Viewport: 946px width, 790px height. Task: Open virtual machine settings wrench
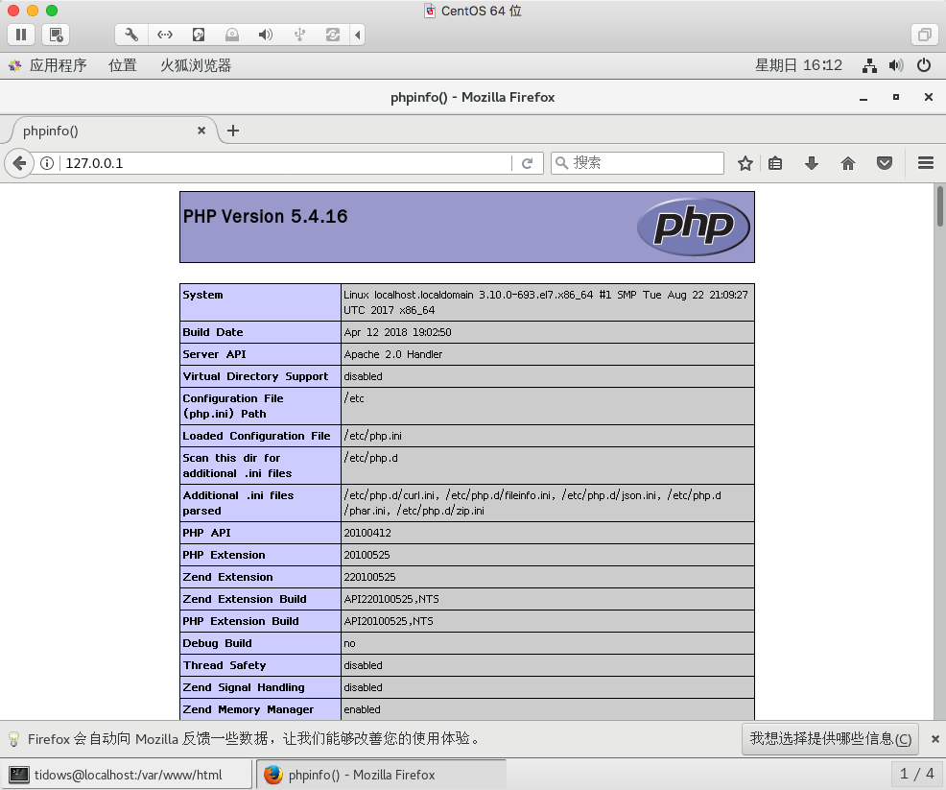pos(131,35)
